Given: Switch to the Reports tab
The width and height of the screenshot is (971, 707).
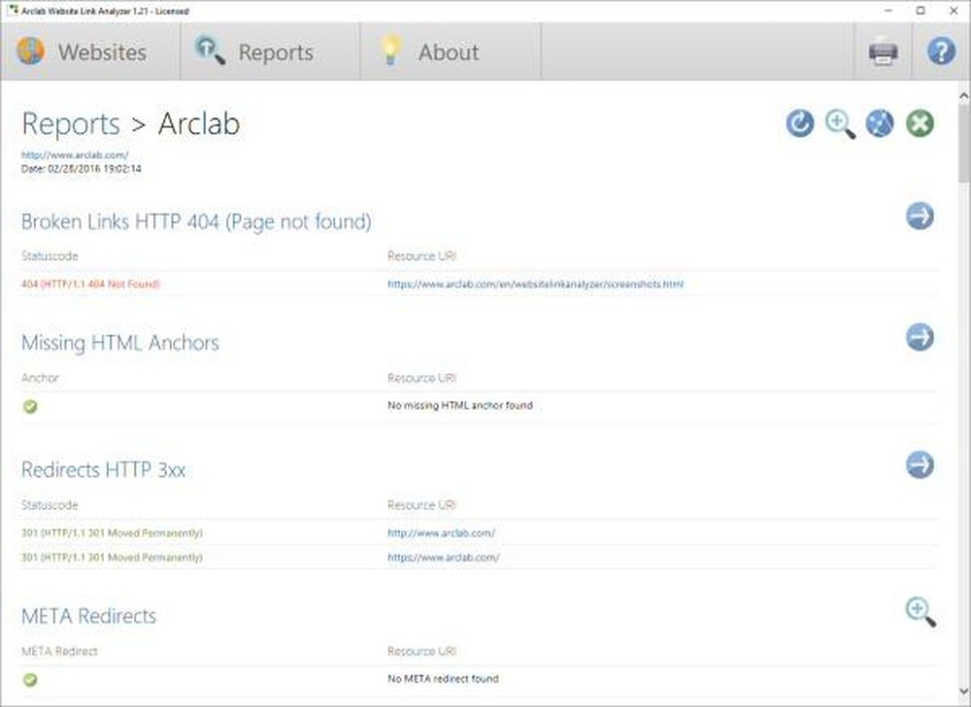Looking at the screenshot, I should click(x=270, y=52).
